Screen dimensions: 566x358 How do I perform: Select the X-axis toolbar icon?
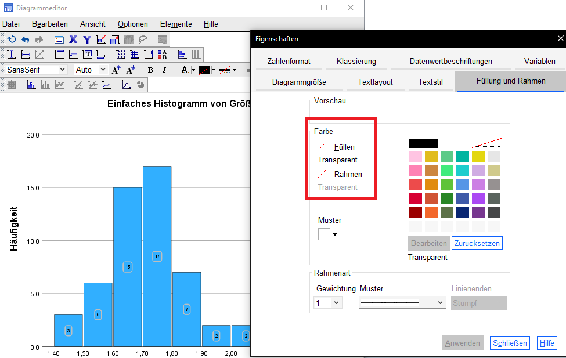pos(73,39)
